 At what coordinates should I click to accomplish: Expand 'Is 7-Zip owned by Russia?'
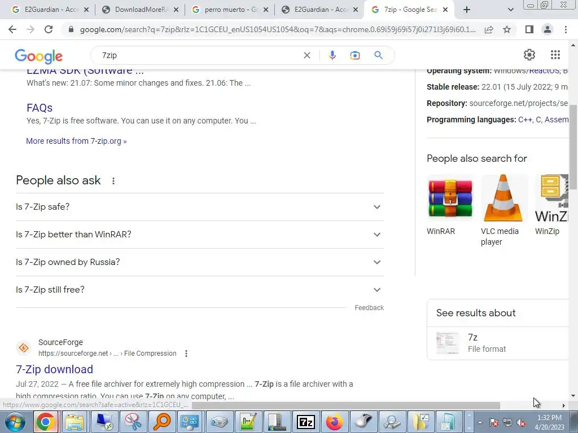[x=200, y=262]
